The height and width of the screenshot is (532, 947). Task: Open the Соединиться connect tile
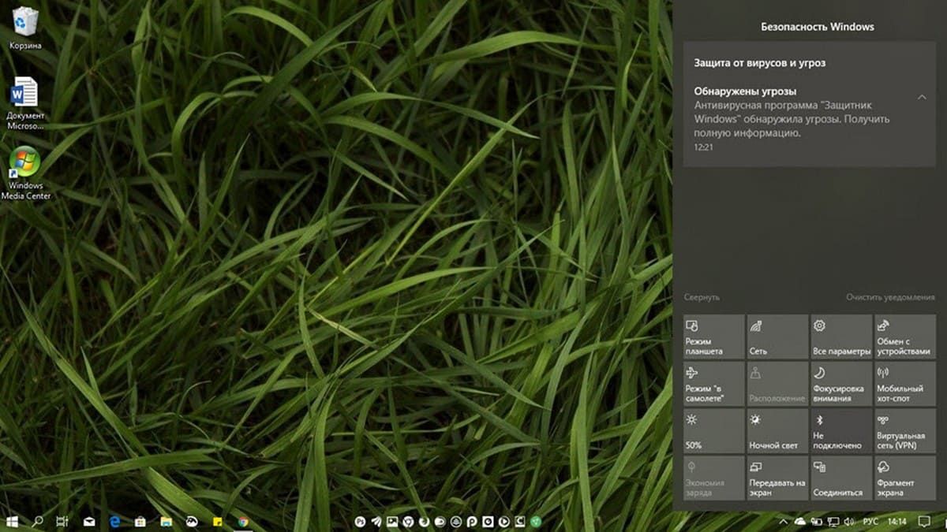[841, 478]
